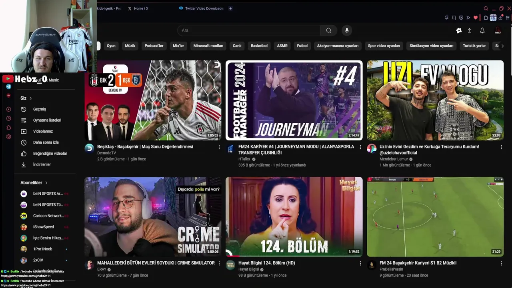Image resolution: width=512 pixels, height=288 pixels.
Task: Click the red heart bookmark icon
Action: 476,18
